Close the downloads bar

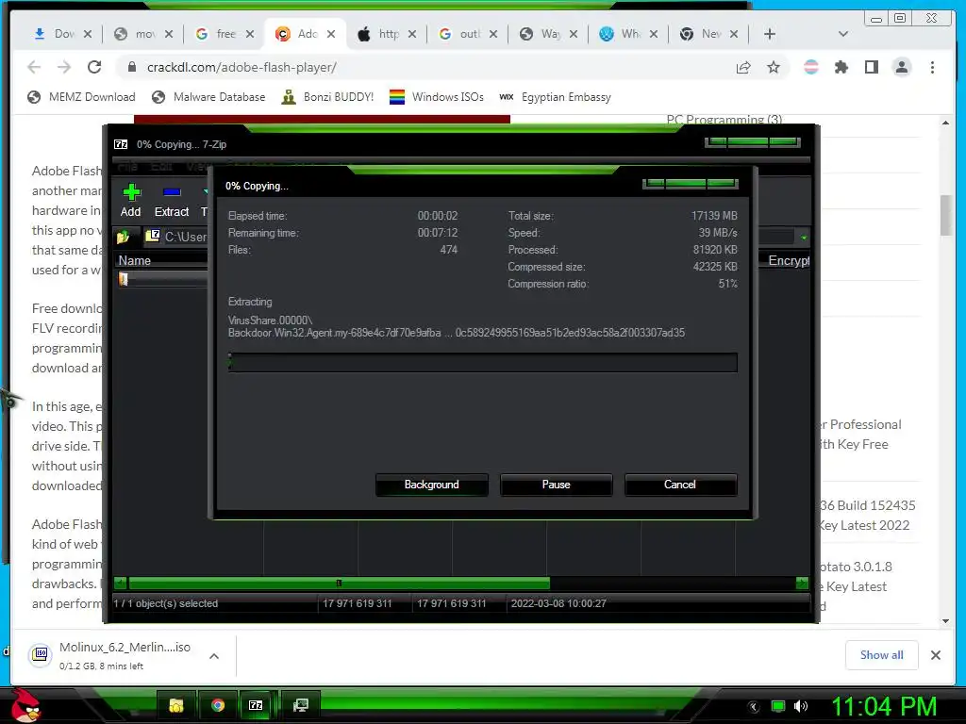coord(935,655)
